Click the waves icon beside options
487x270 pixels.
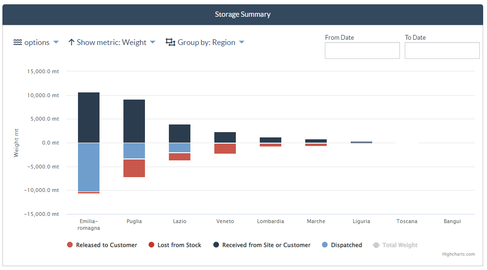pyautogui.click(x=18, y=42)
